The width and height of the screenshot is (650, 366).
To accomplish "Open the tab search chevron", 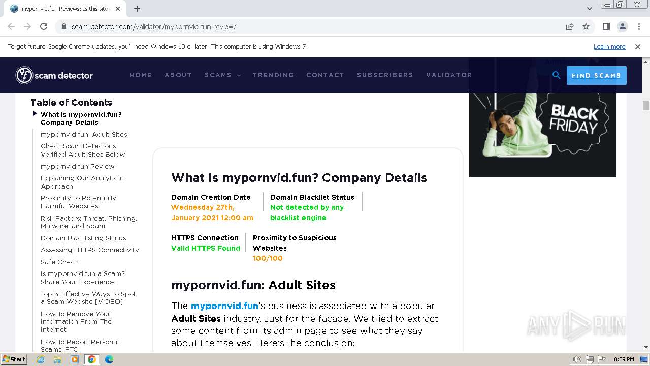I will click(x=590, y=9).
